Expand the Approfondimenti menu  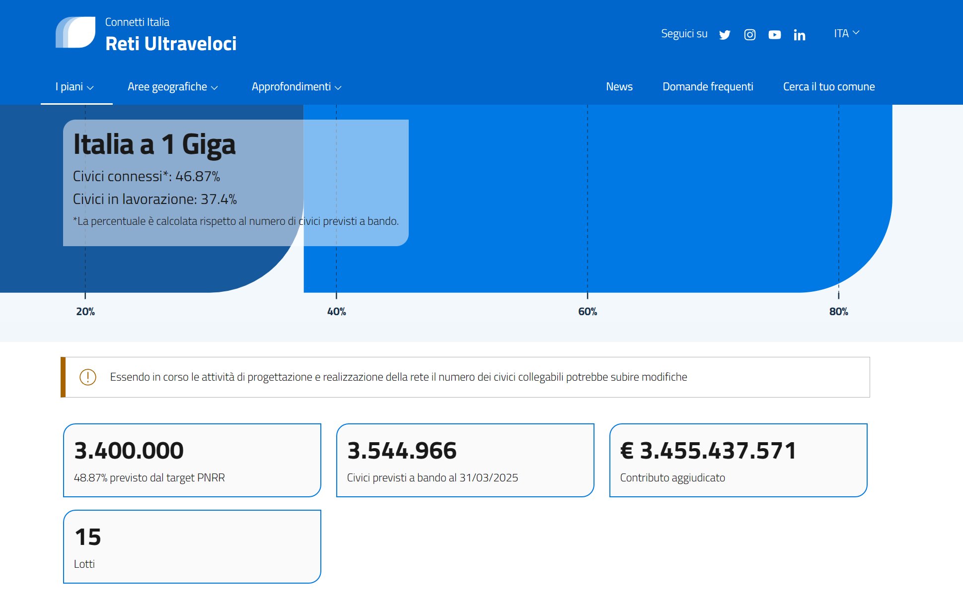click(x=296, y=87)
